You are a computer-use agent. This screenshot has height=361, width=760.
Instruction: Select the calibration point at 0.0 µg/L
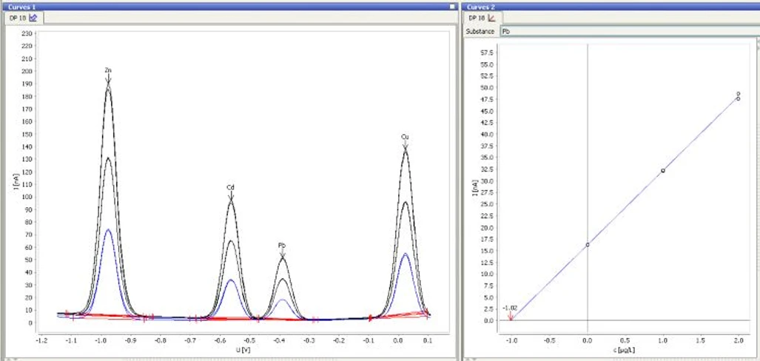[588, 245]
